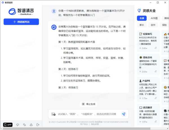Select the 家长 filter tag
Screen dimensions: 169x130
click(142, 25)
